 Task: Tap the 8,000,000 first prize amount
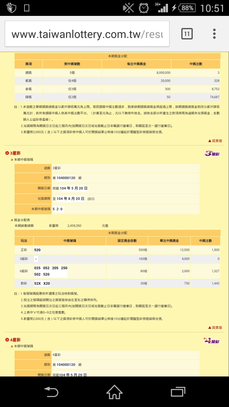click(x=136, y=72)
